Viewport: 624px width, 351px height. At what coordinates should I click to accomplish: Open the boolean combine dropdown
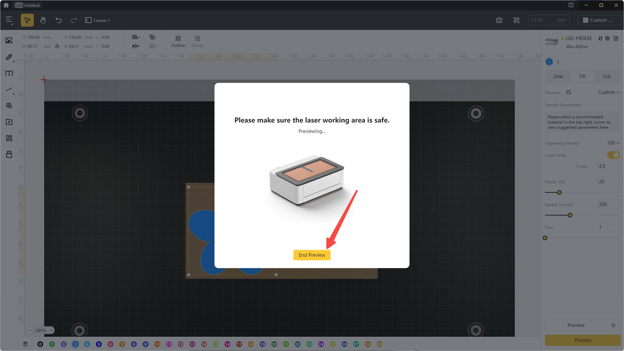pyautogui.click(x=153, y=37)
